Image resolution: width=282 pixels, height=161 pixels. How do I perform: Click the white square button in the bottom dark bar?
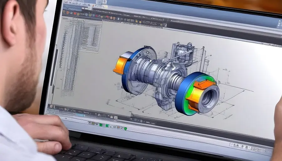[x=116, y=118]
